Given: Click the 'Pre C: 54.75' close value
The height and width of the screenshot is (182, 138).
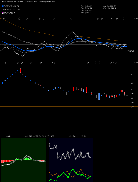Looking at the screenshot, I should point(86,13).
